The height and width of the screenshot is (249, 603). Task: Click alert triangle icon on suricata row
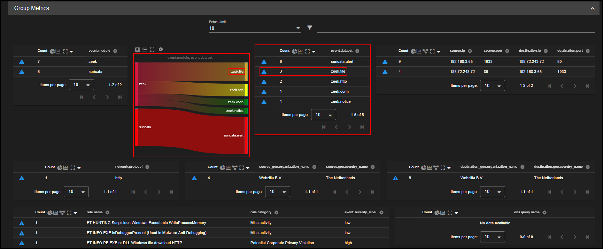tap(22, 72)
